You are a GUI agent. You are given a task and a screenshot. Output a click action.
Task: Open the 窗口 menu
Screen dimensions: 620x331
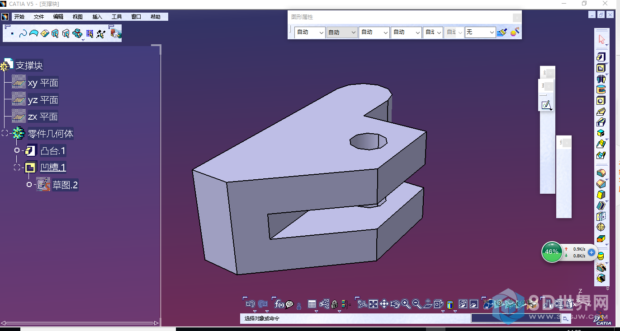point(136,17)
